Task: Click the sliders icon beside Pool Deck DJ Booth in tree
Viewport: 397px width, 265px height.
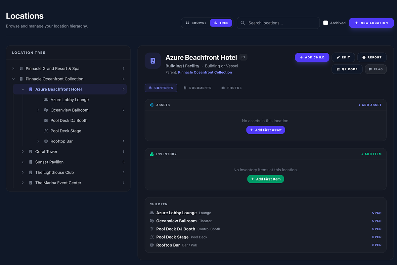Action: tap(46, 121)
